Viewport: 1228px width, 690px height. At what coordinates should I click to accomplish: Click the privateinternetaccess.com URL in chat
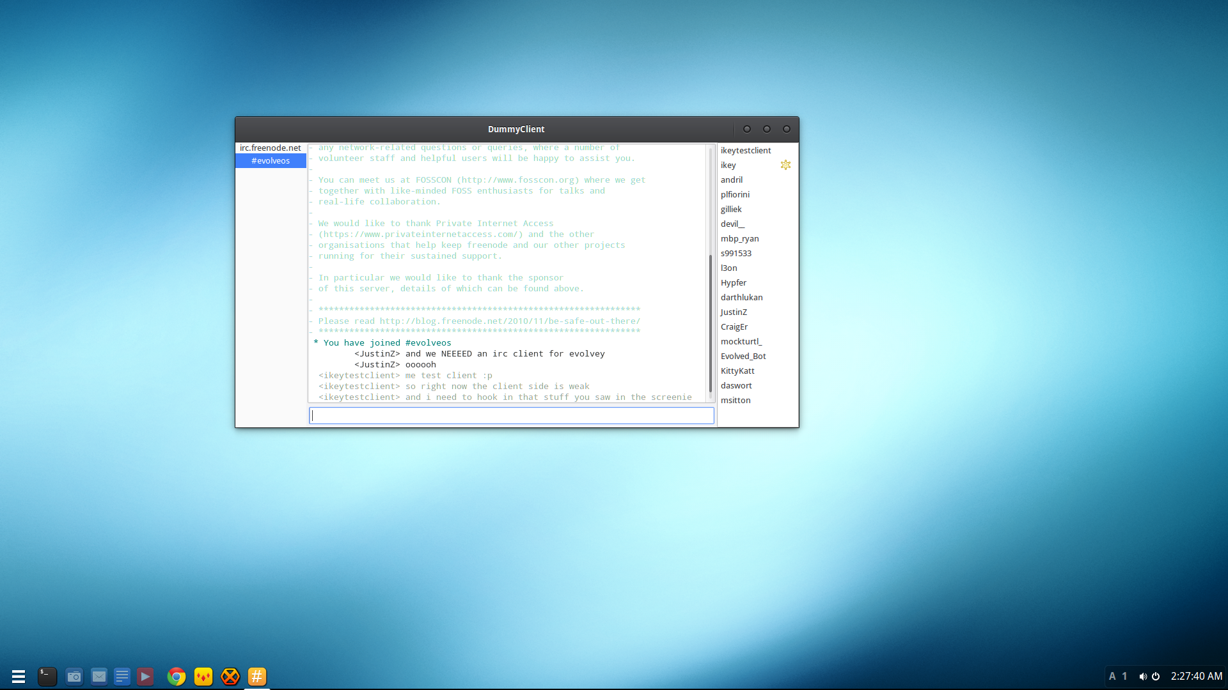[x=421, y=234]
